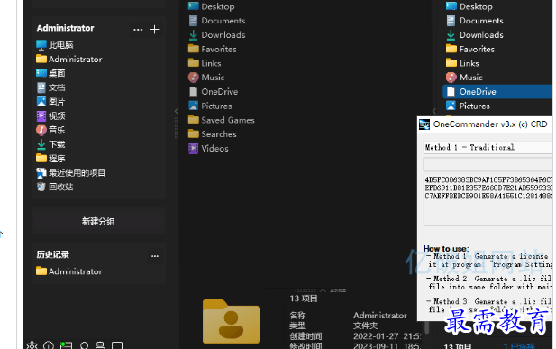
Task: Select Music in the right pane
Action: coord(464,78)
